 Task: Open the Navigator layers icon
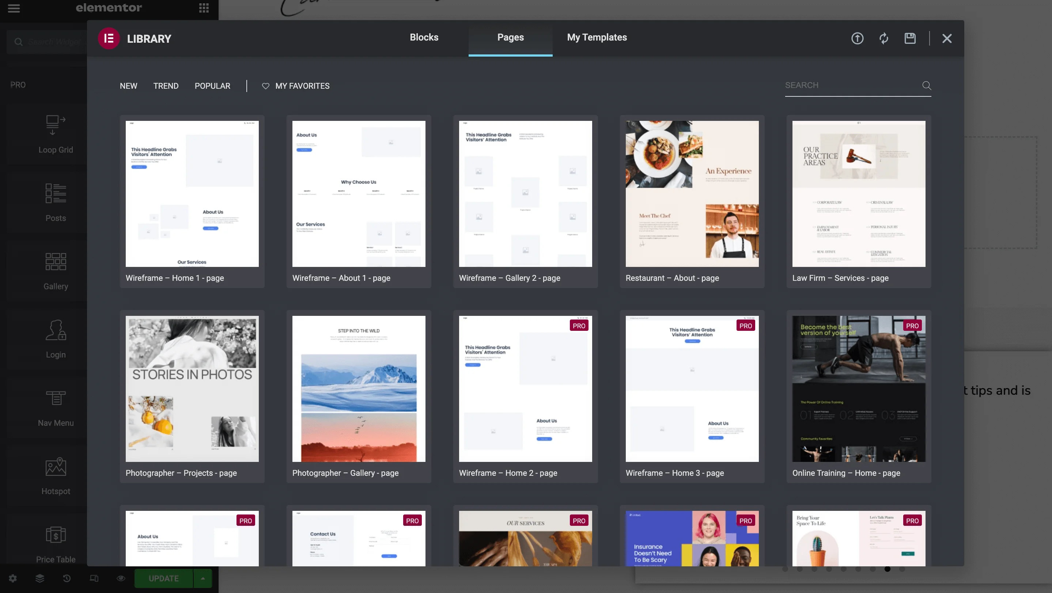pyautogui.click(x=39, y=578)
